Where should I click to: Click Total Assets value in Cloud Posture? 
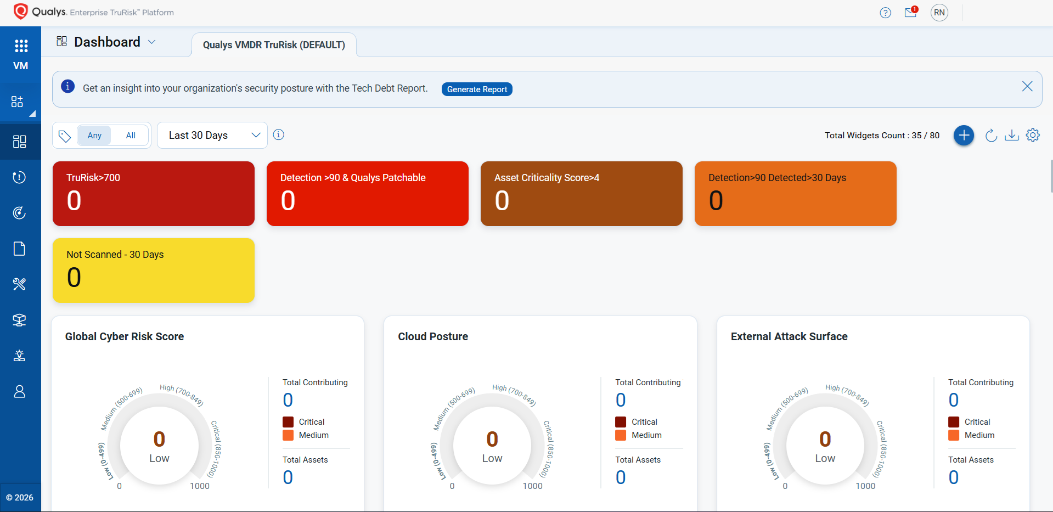tap(621, 477)
